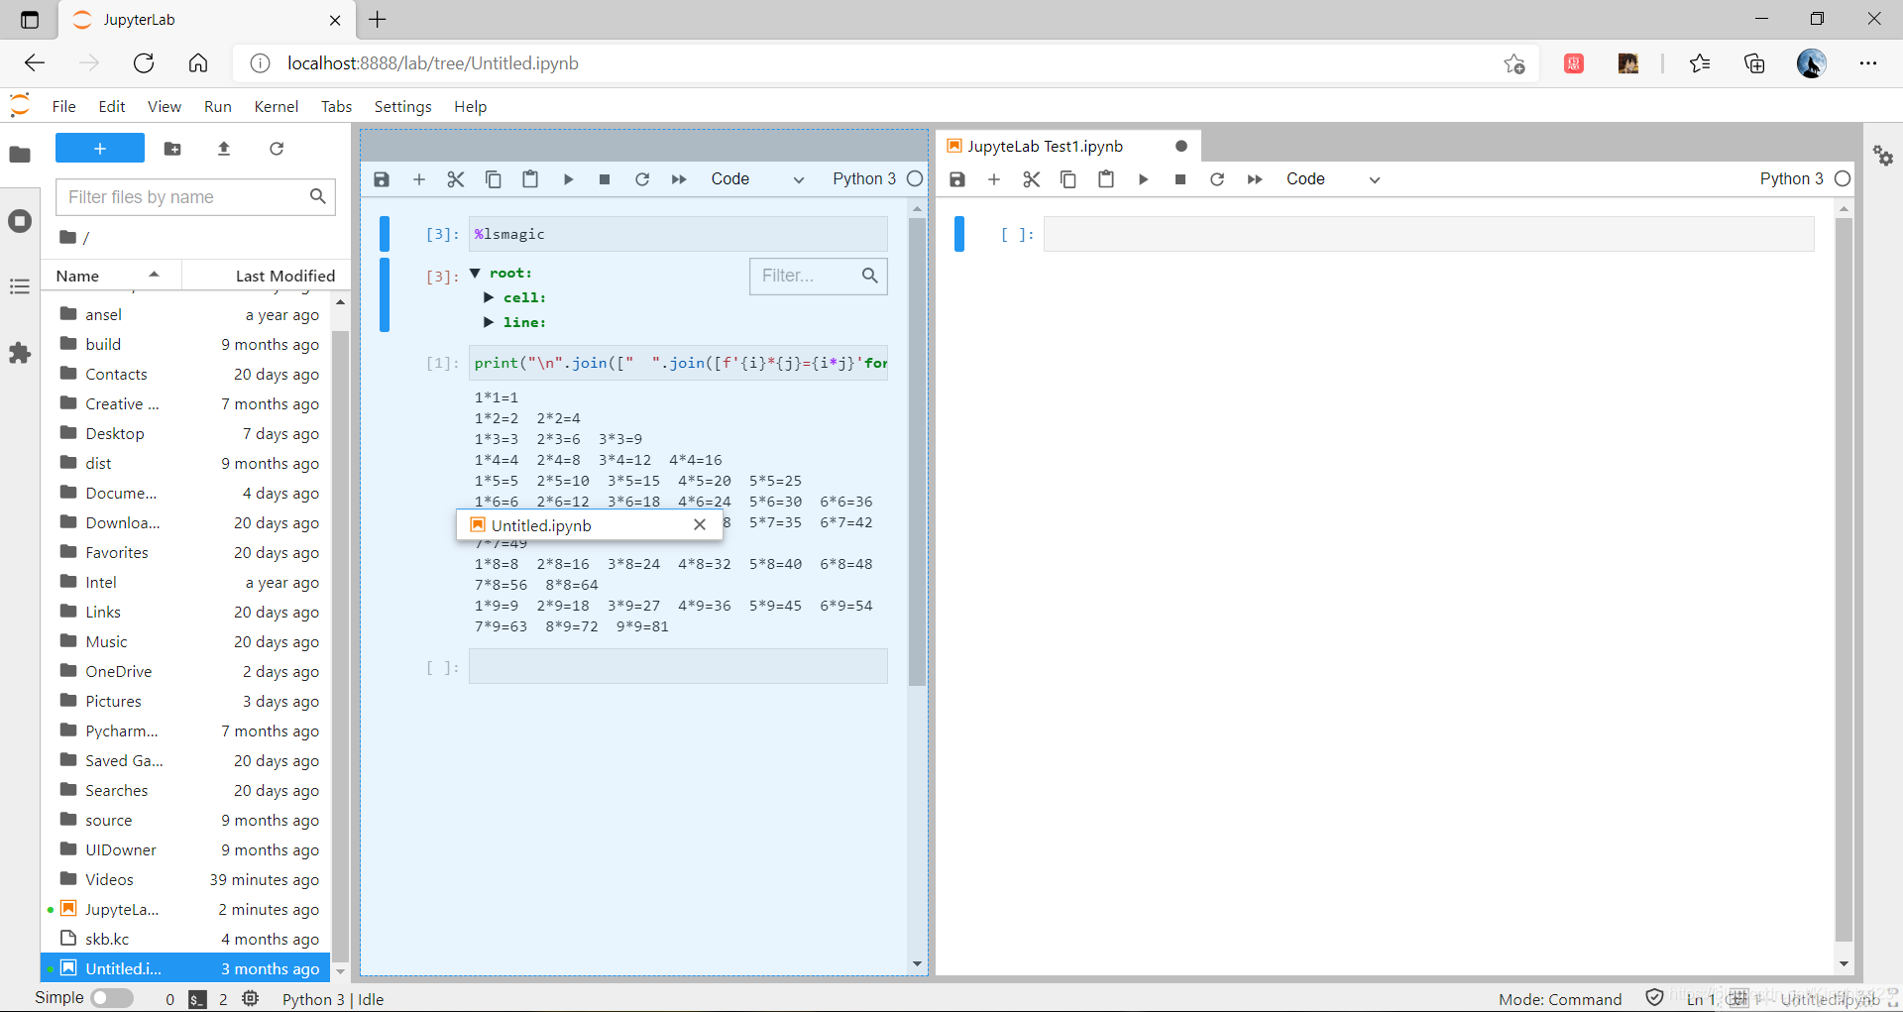Image resolution: width=1903 pixels, height=1012 pixels.
Task: Open the Pictures folder
Action: [113, 701]
